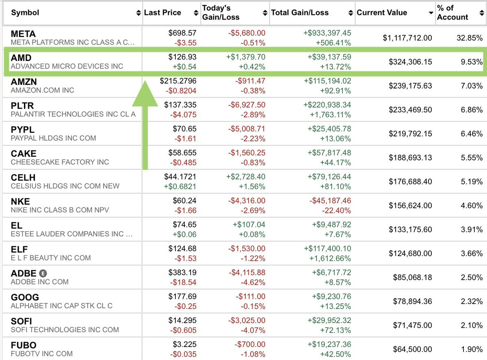Select the CAKE Cheesecake Factory row
487x360 pixels.
coord(243,157)
